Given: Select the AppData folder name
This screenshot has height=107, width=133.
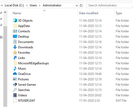Looking at the screenshot, I should (x=24, y=26).
